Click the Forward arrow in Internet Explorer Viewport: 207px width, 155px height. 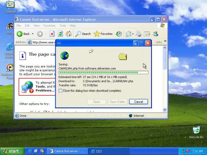coord(40,34)
